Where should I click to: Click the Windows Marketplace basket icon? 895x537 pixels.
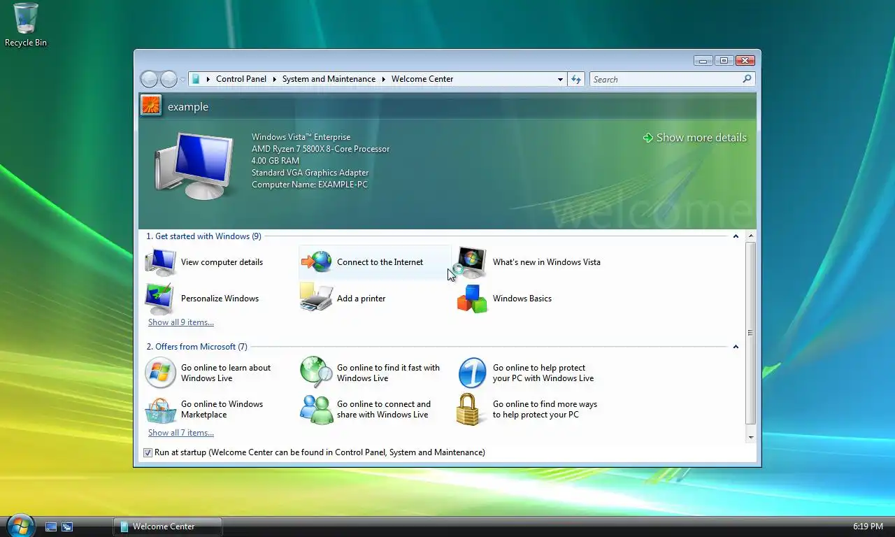[160, 410]
